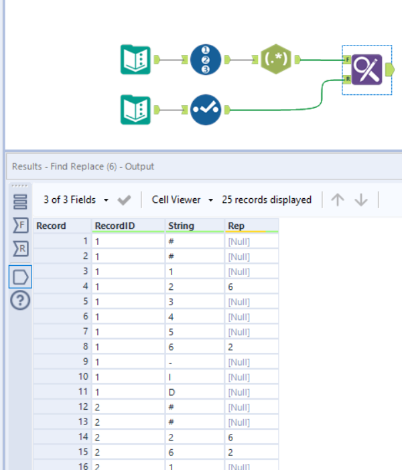Select Rep value 6 in record 14
Image resolution: width=402 pixels, height=470 pixels.
(x=251, y=437)
